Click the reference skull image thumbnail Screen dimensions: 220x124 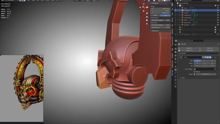point(22,88)
